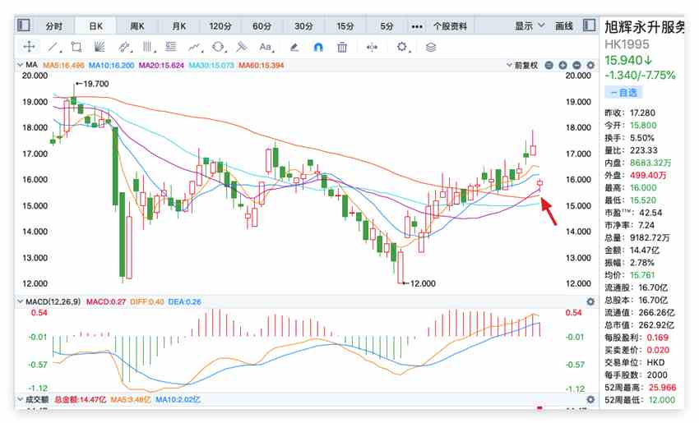Click the 画线 button
The height and width of the screenshot is (423, 699).
click(564, 25)
